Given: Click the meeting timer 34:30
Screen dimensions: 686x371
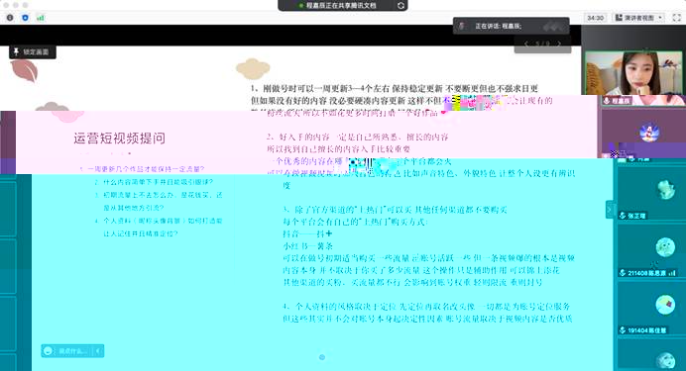Looking at the screenshot, I should pyautogui.click(x=595, y=18).
